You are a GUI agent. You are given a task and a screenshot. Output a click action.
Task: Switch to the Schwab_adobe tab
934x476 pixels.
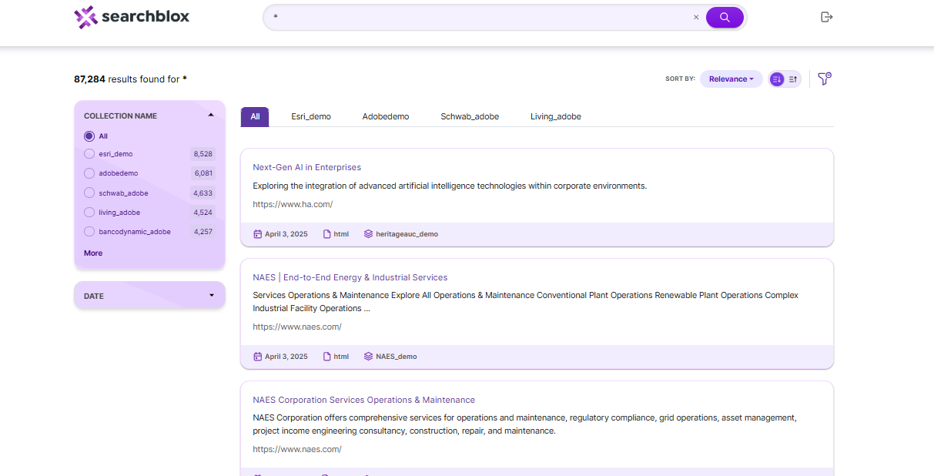click(x=470, y=116)
